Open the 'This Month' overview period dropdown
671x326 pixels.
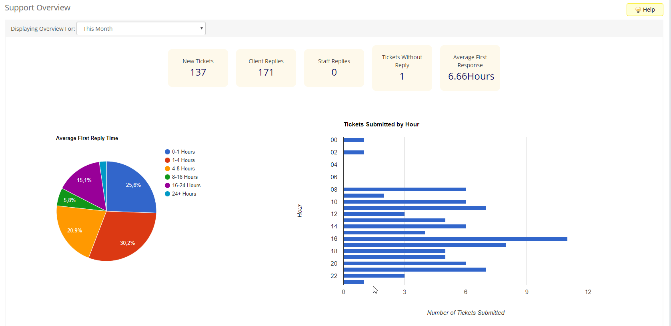[141, 28]
